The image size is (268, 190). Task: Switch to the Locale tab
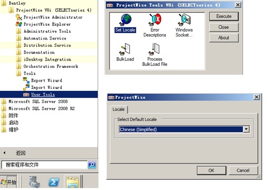click(119, 109)
